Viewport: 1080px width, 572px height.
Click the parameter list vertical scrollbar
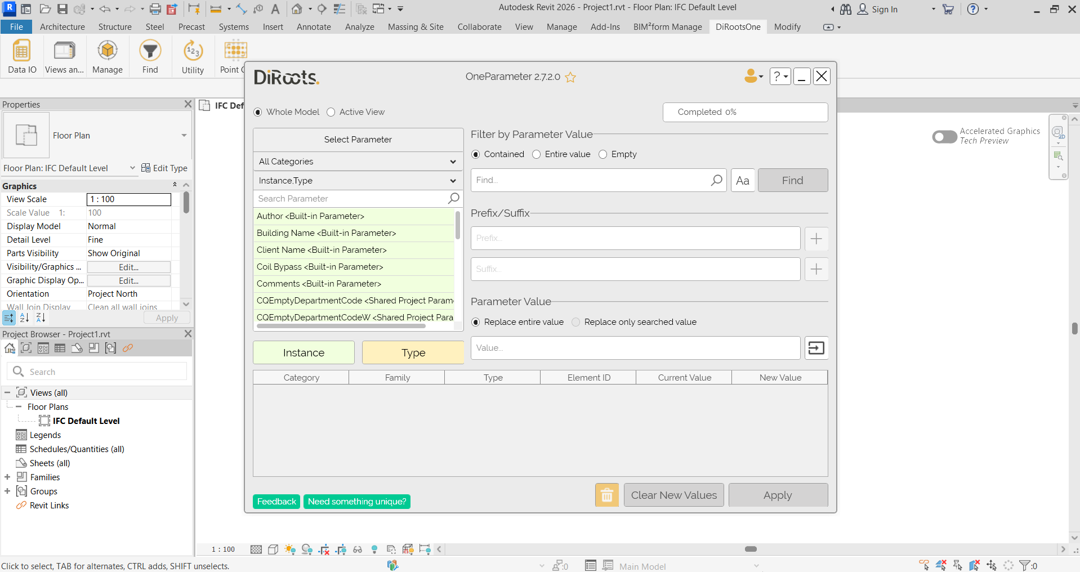tap(458, 225)
